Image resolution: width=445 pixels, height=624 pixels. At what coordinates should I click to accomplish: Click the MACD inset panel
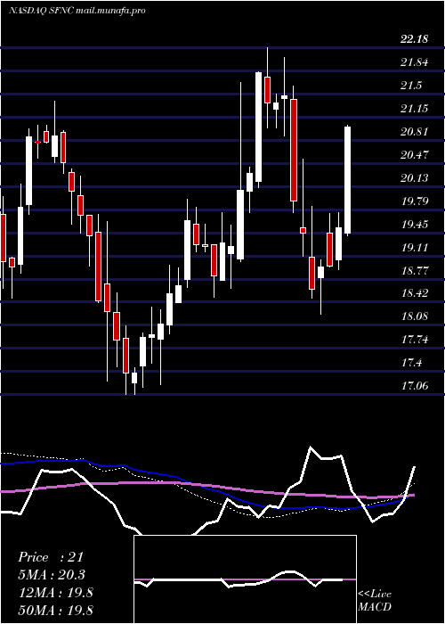tap(245, 579)
